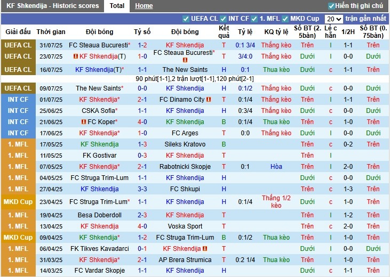
Task: Click the 1-2 score on 31/07/25
Action: click(x=142, y=45)
